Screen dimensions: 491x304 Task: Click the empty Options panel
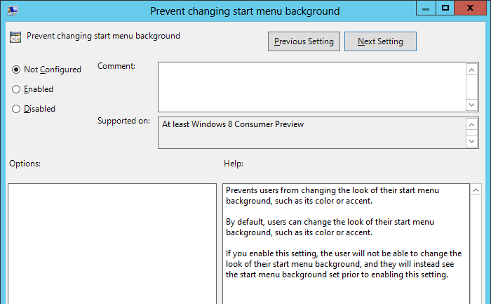[112, 243]
